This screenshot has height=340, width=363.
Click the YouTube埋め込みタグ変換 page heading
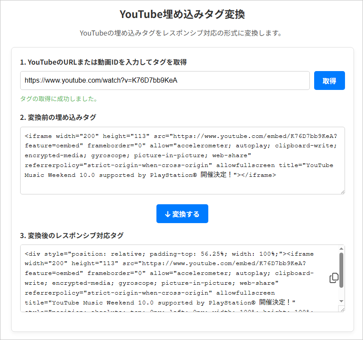point(182,15)
